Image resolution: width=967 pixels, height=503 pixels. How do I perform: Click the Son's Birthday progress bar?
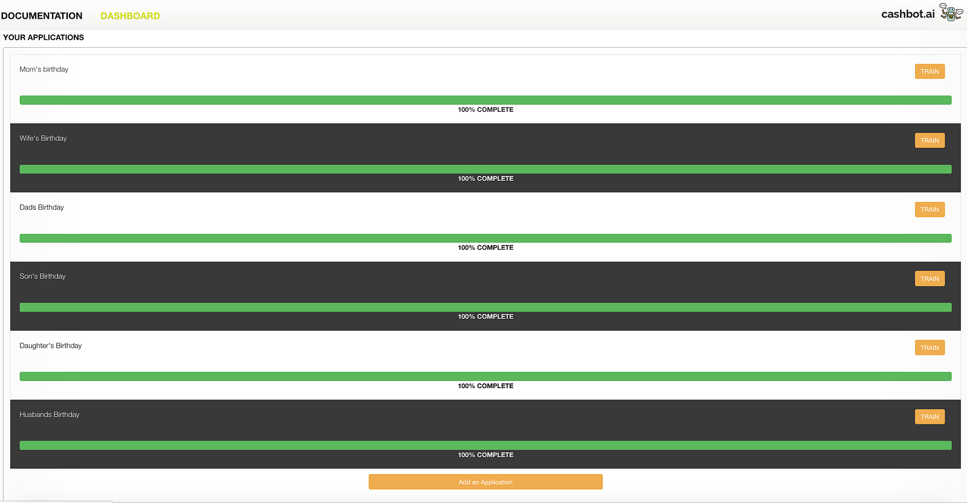485,307
